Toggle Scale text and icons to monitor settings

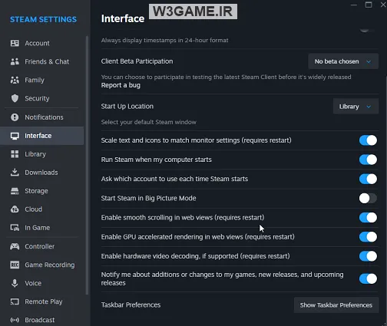[368, 140]
